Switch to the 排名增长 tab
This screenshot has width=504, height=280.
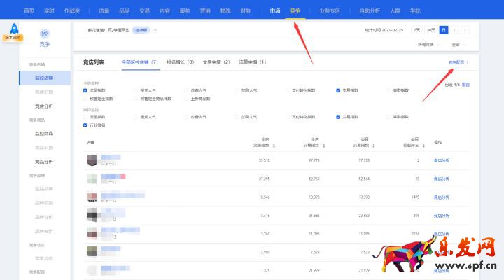pyautogui.click(x=180, y=62)
